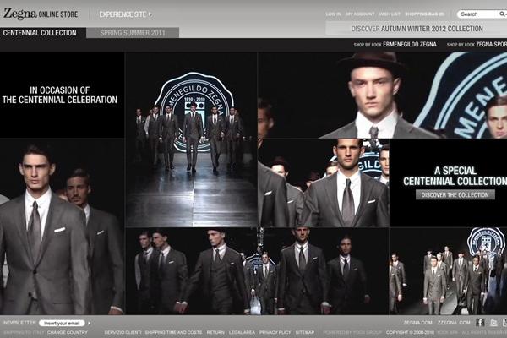Click the Experience Site arrow icon
The image size is (507, 338).
tap(150, 14)
